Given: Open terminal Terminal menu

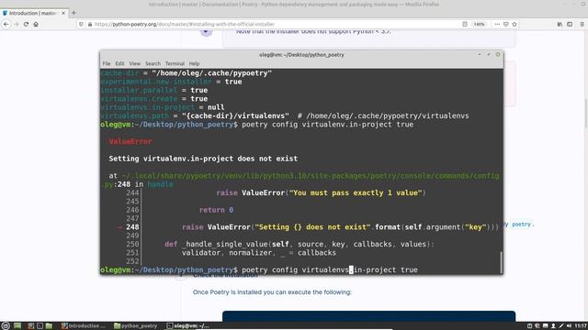Looking at the screenshot, I should tap(175, 63).
